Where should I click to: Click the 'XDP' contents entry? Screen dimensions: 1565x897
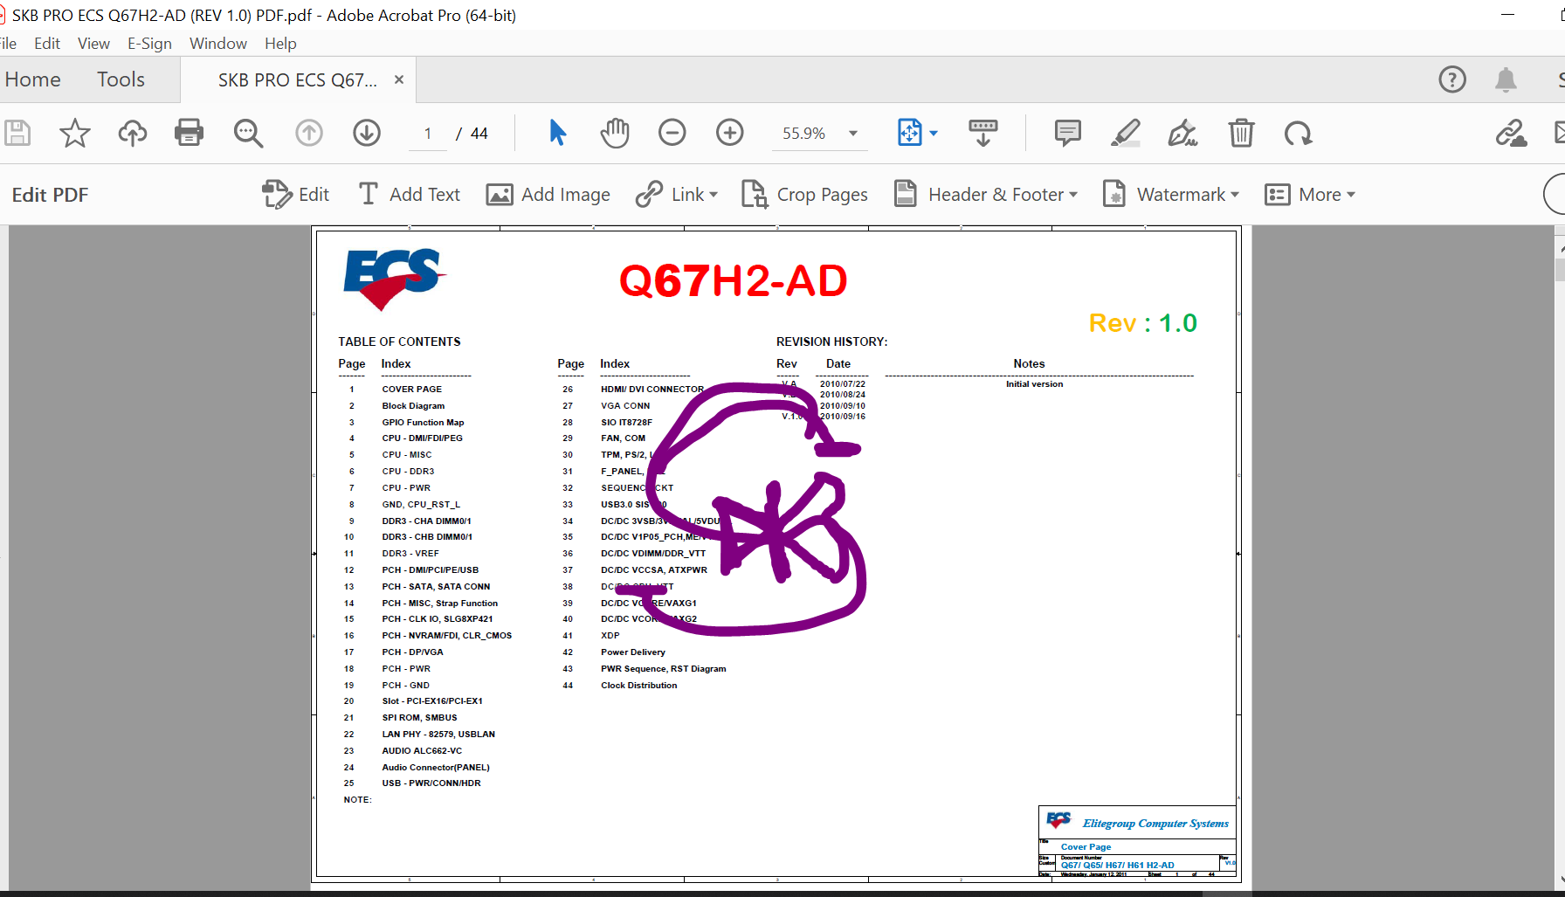pyautogui.click(x=610, y=636)
